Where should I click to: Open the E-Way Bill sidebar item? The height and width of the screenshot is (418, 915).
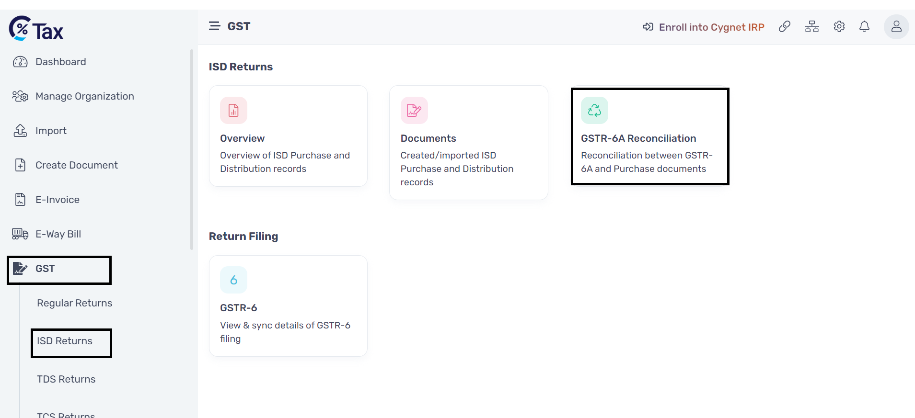[46, 234]
